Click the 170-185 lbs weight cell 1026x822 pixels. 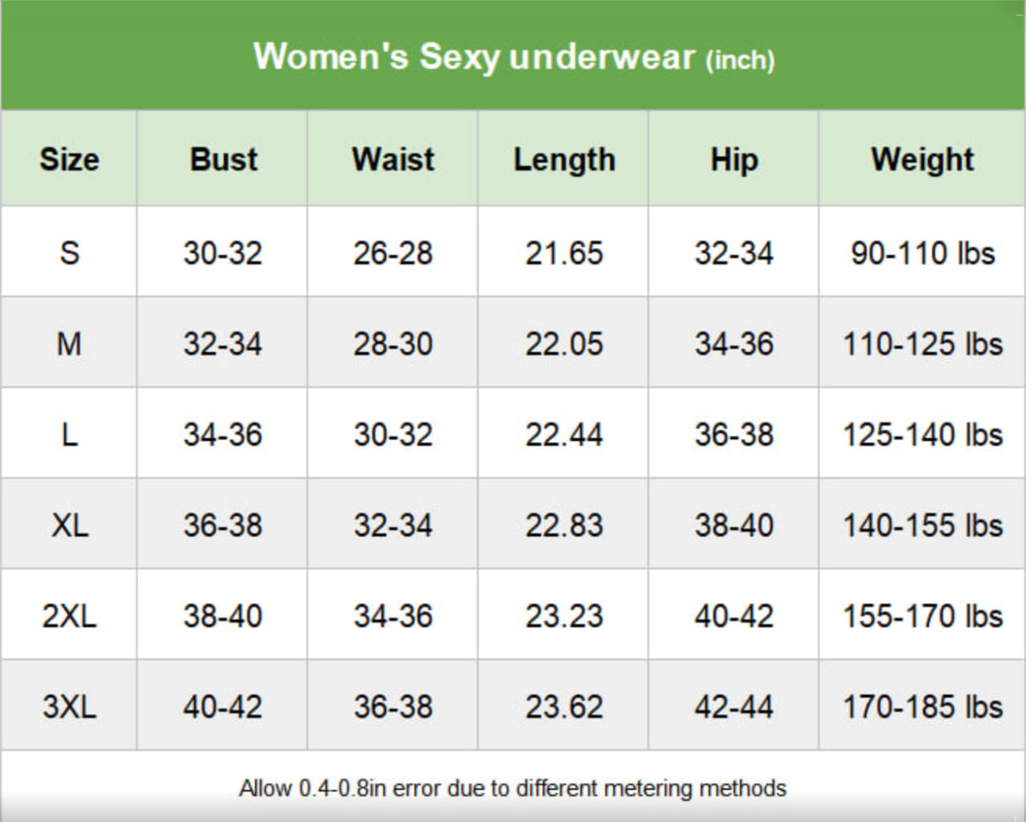click(x=922, y=707)
